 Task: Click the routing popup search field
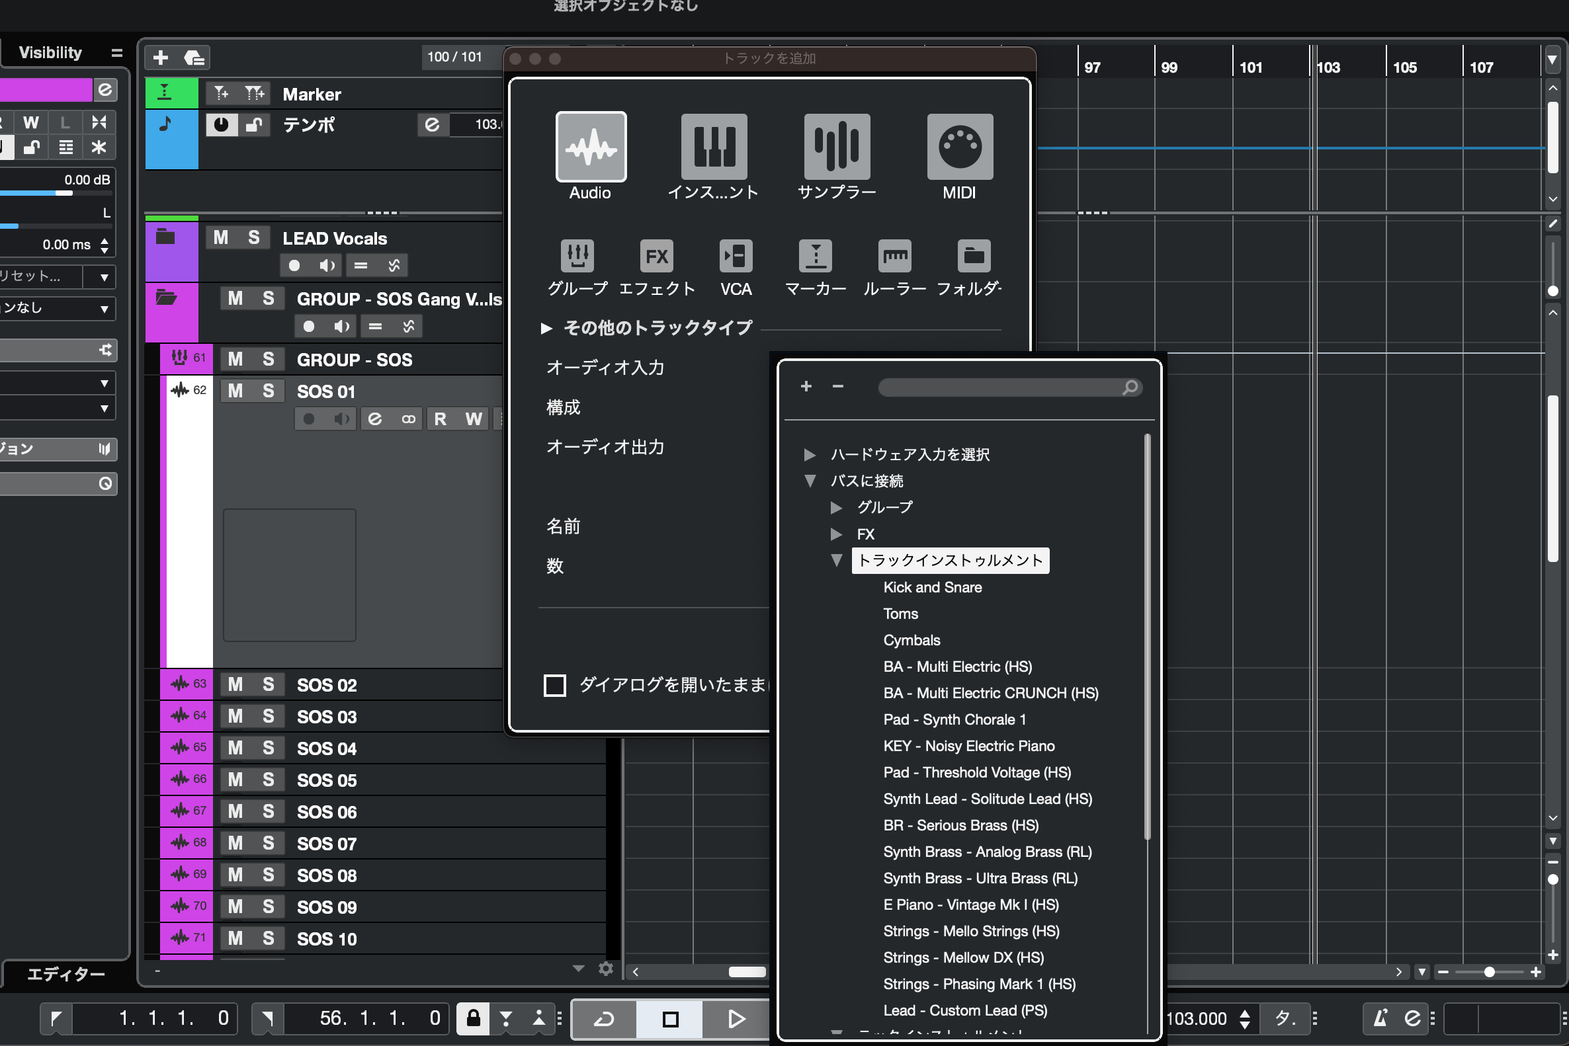point(1010,387)
